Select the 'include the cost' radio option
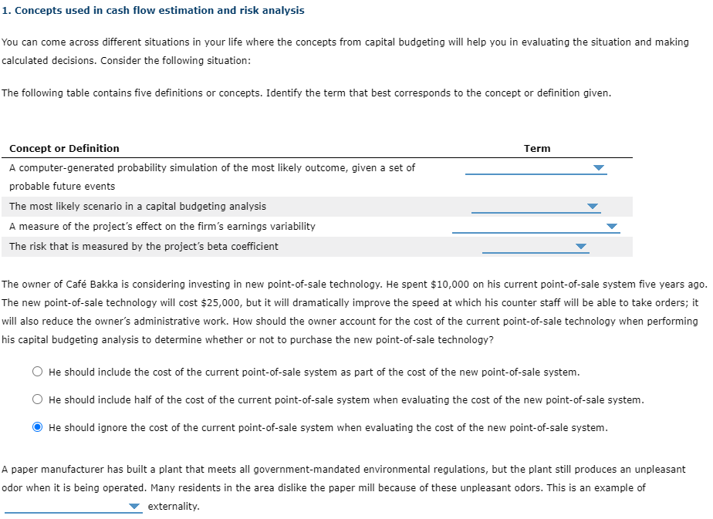 point(36,371)
